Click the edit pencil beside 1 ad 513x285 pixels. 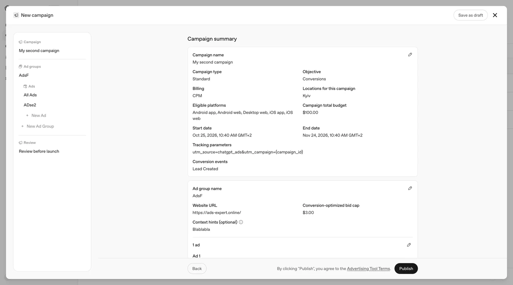tap(409, 245)
